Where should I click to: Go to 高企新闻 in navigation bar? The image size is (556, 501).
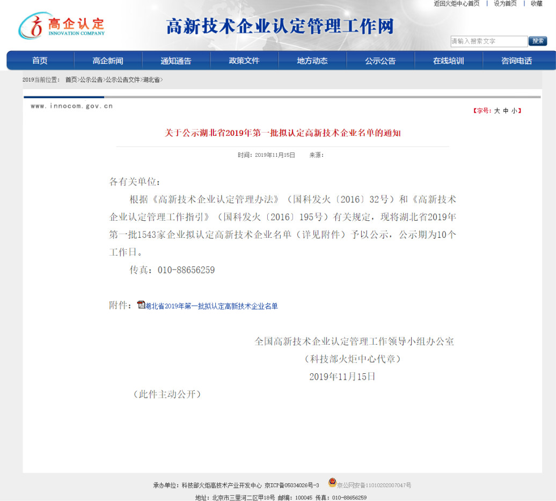[x=108, y=61]
